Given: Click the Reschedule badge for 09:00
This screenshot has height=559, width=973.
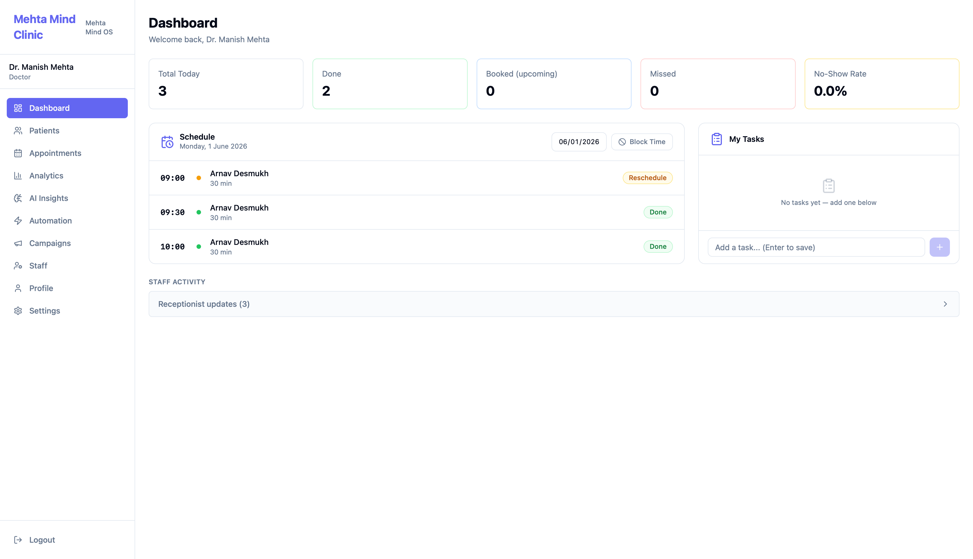Looking at the screenshot, I should [647, 178].
